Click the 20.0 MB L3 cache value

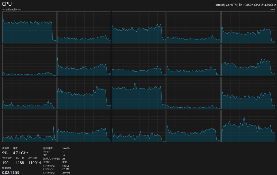click(x=66, y=173)
